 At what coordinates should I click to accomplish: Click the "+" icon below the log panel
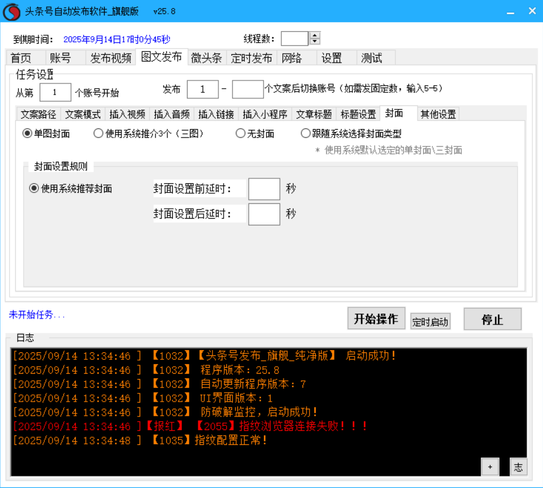491,466
